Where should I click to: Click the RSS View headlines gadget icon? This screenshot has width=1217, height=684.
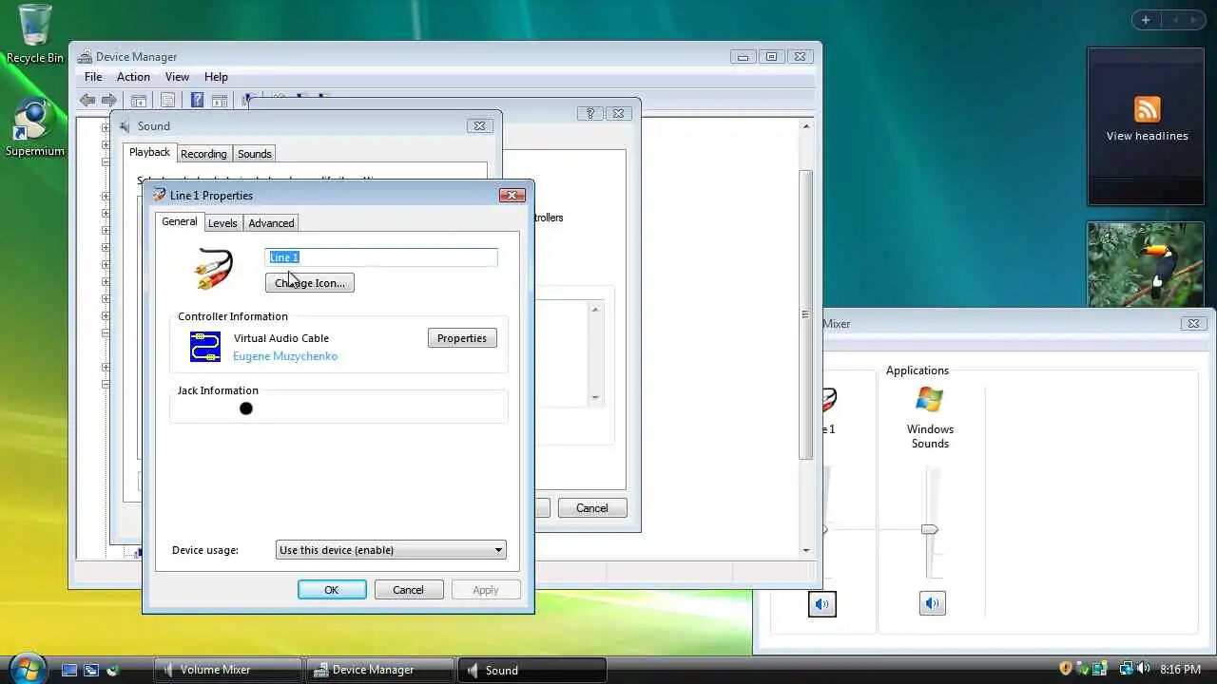(x=1148, y=108)
